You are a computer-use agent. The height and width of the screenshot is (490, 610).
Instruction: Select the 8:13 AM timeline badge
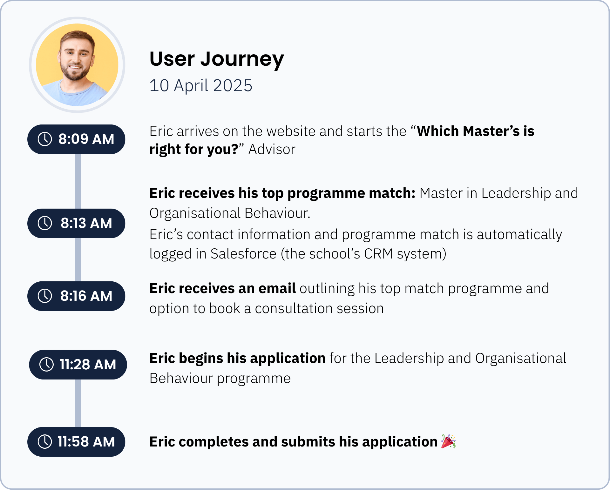76,223
